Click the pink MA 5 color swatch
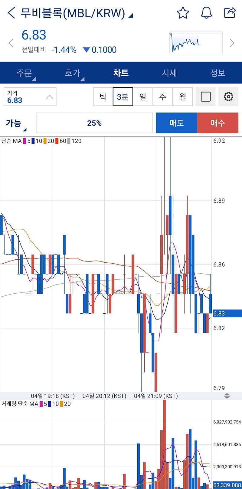Image resolution: width=242 pixels, height=489 pixels. [25, 141]
